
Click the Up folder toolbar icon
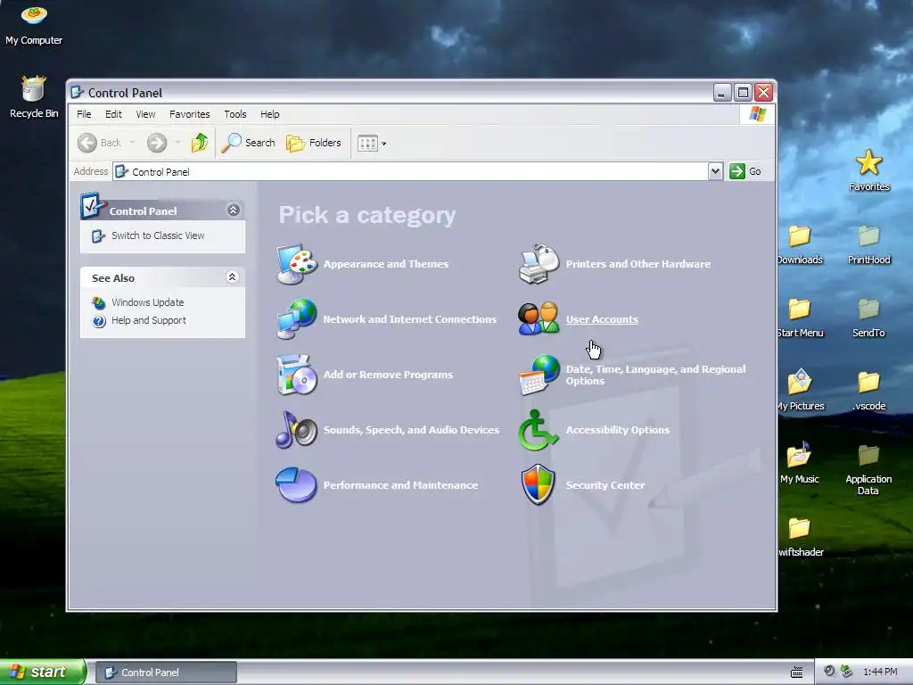[x=200, y=143]
